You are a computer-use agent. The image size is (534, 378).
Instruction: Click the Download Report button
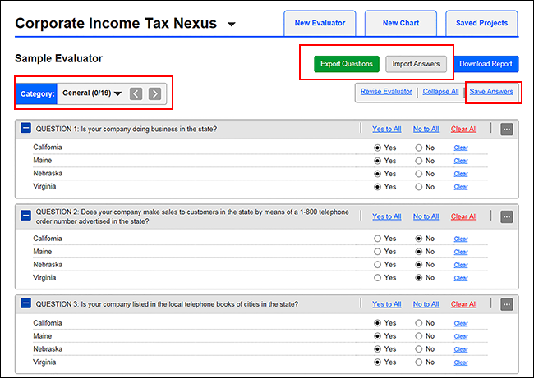coord(486,63)
